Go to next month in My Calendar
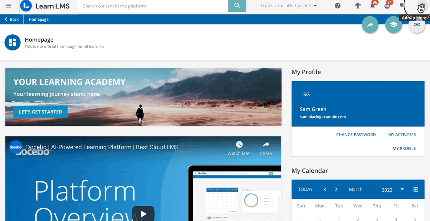This screenshot has height=221, width=430. (x=336, y=190)
